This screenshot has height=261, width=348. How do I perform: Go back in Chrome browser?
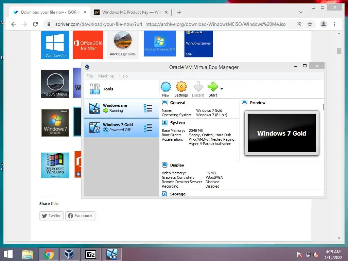pos(14,24)
